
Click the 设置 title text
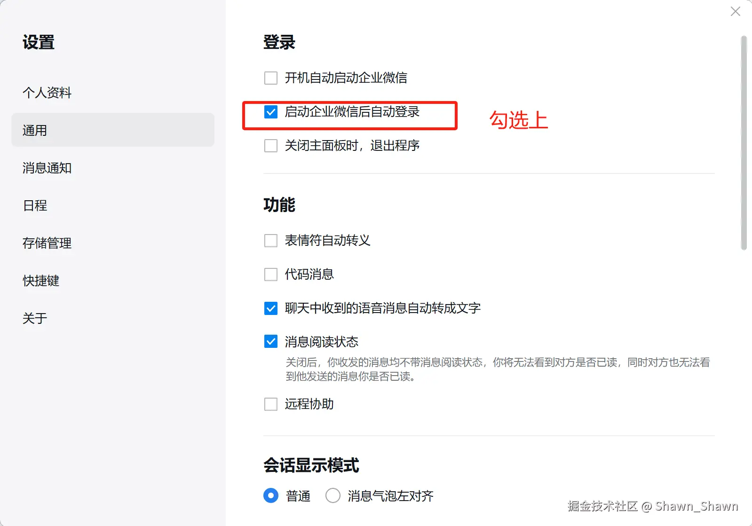(39, 42)
